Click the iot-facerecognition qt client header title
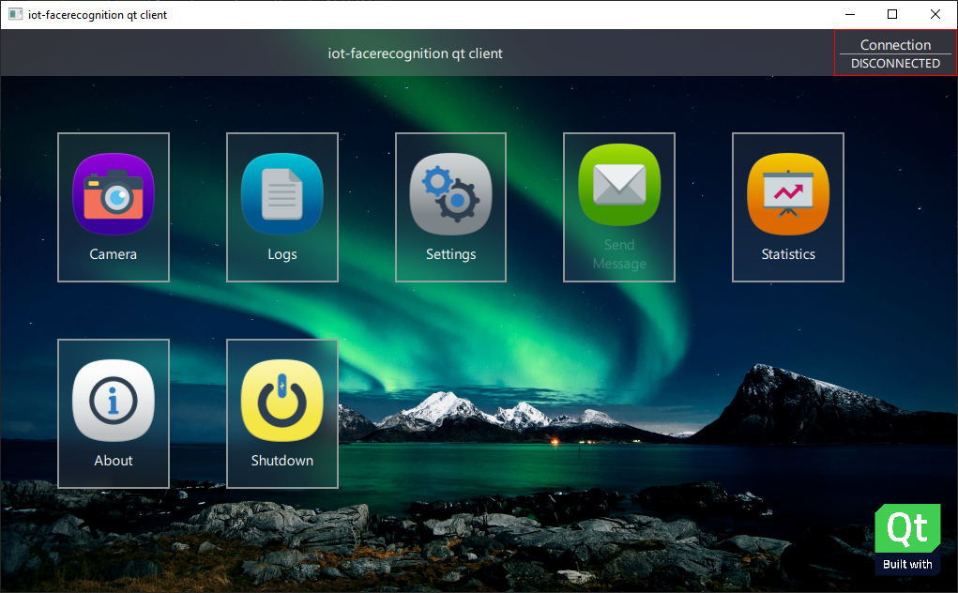The height and width of the screenshot is (593, 958). (x=415, y=53)
